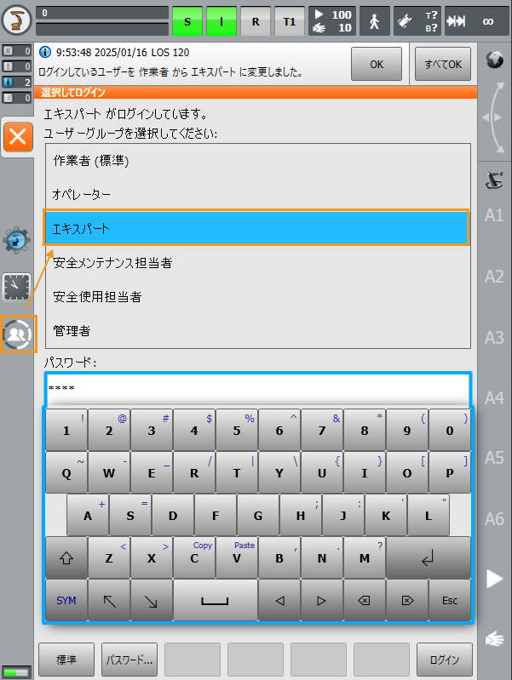Acknowledge message with the OK button
The width and height of the screenshot is (512, 680).
[x=377, y=64]
